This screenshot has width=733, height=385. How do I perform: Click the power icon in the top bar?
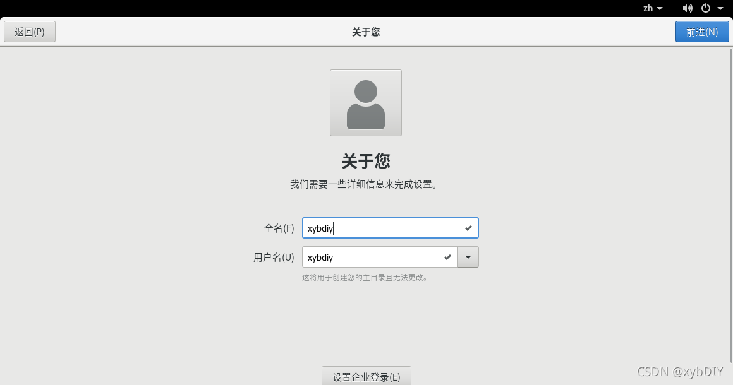706,8
